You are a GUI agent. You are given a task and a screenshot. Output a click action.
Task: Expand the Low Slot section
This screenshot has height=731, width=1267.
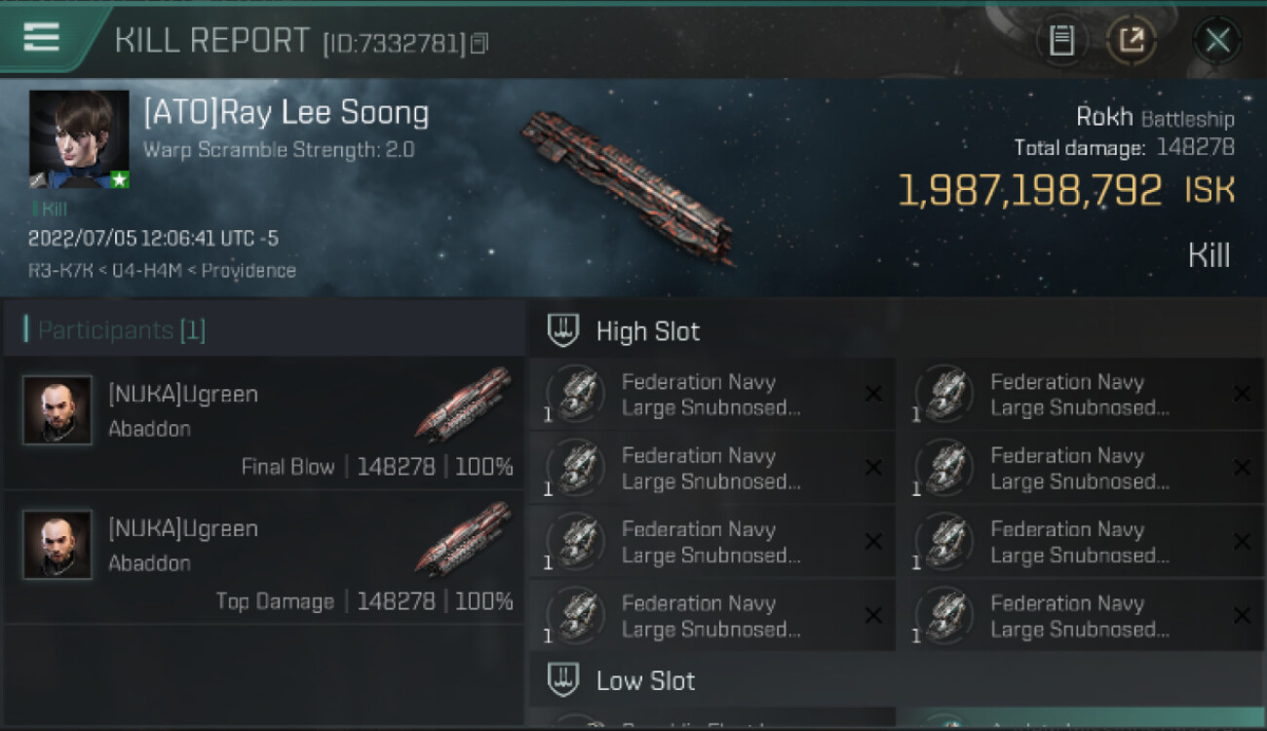coord(645,680)
